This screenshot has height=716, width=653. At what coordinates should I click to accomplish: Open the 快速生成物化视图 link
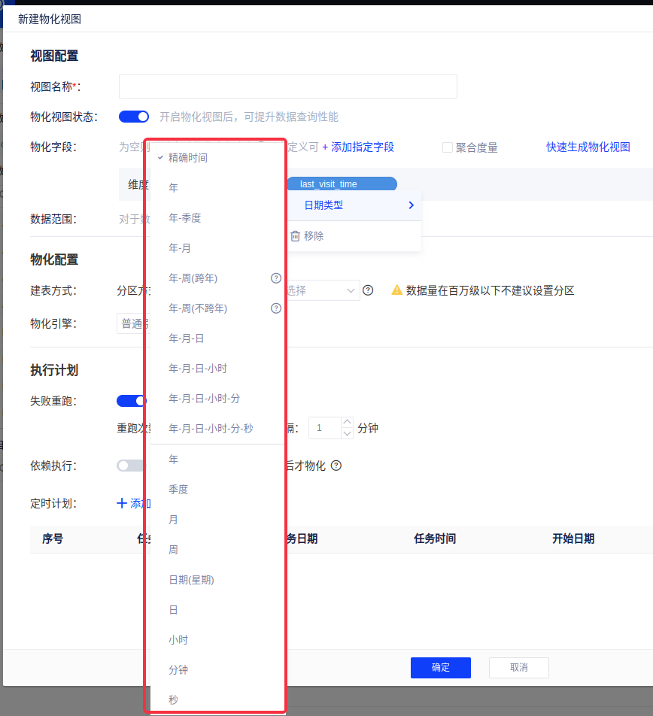click(x=588, y=147)
